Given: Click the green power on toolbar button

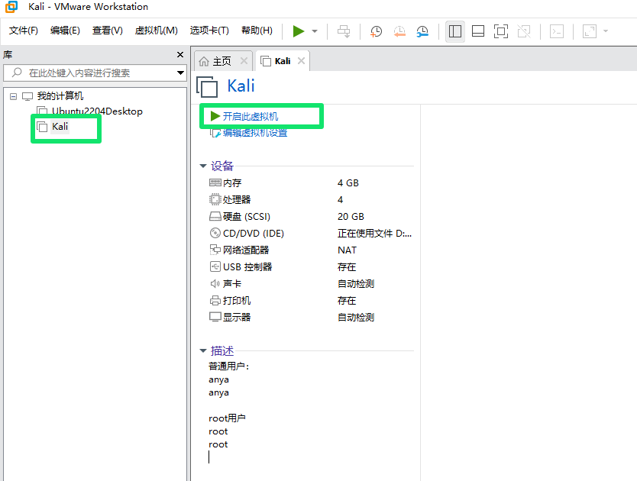Looking at the screenshot, I should [298, 31].
